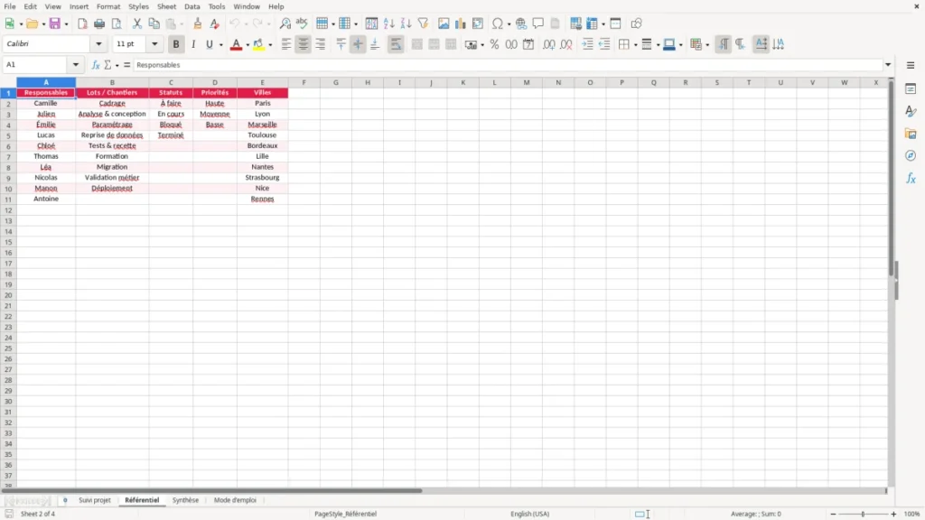Screen dimensions: 925x520
Task: Toggle Wrap Text button
Action: (x=396, y=44)
